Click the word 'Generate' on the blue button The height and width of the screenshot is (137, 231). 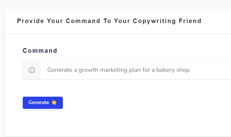[x=39, y=102]
